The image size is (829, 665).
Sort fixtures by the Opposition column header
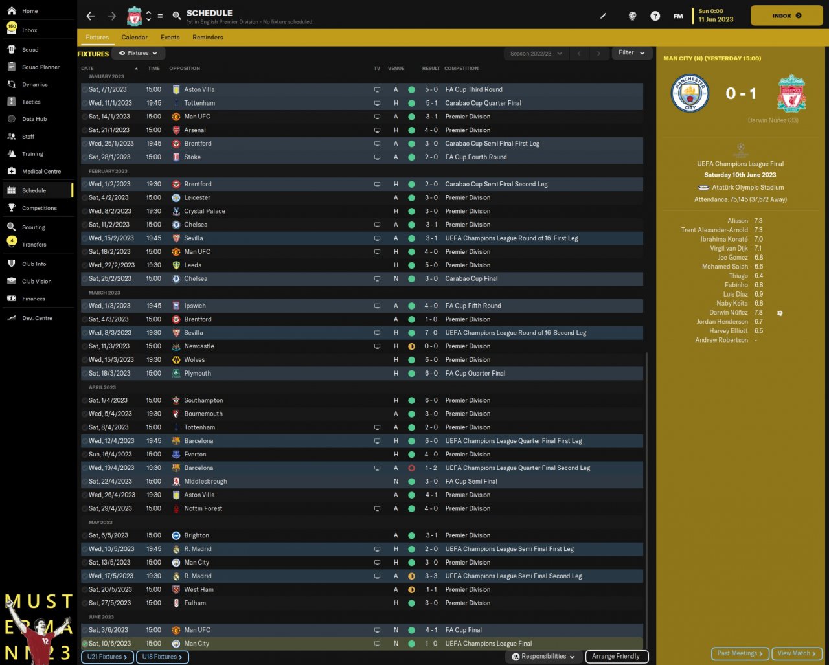(x=185, y=68)
